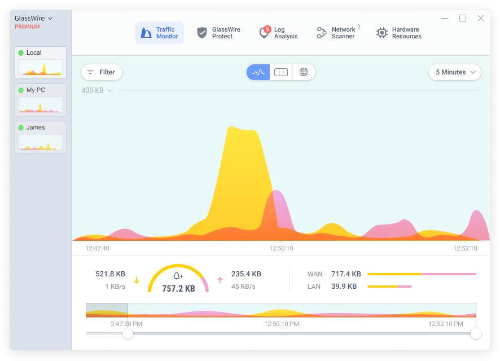The height and width of the screenshot is (361, 500).
Task: Open the Filter button
Action: click(102, 72)
